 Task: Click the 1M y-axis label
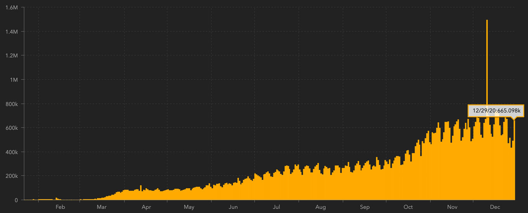14,79
